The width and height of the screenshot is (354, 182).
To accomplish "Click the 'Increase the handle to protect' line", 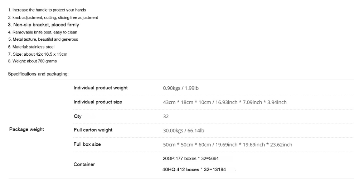I will pos(47,10).
